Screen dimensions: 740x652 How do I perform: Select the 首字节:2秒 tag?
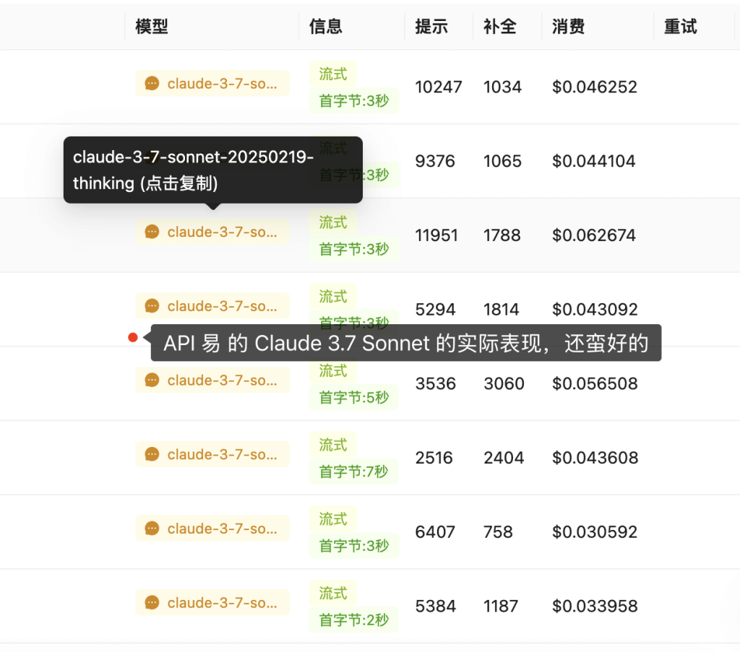click(354, 620)
